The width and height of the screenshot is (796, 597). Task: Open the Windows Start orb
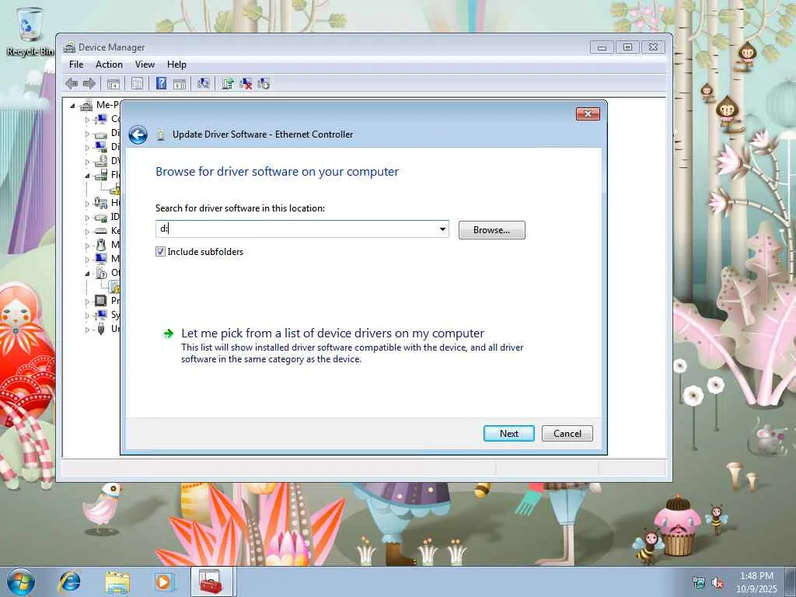(x=21, y=581)
